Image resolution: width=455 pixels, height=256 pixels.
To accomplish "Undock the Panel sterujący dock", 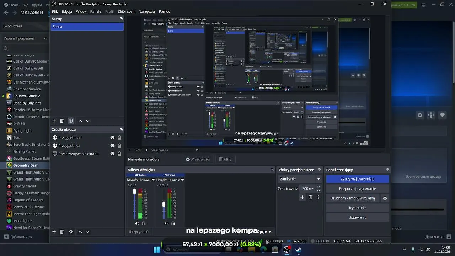I will (388, 170).
